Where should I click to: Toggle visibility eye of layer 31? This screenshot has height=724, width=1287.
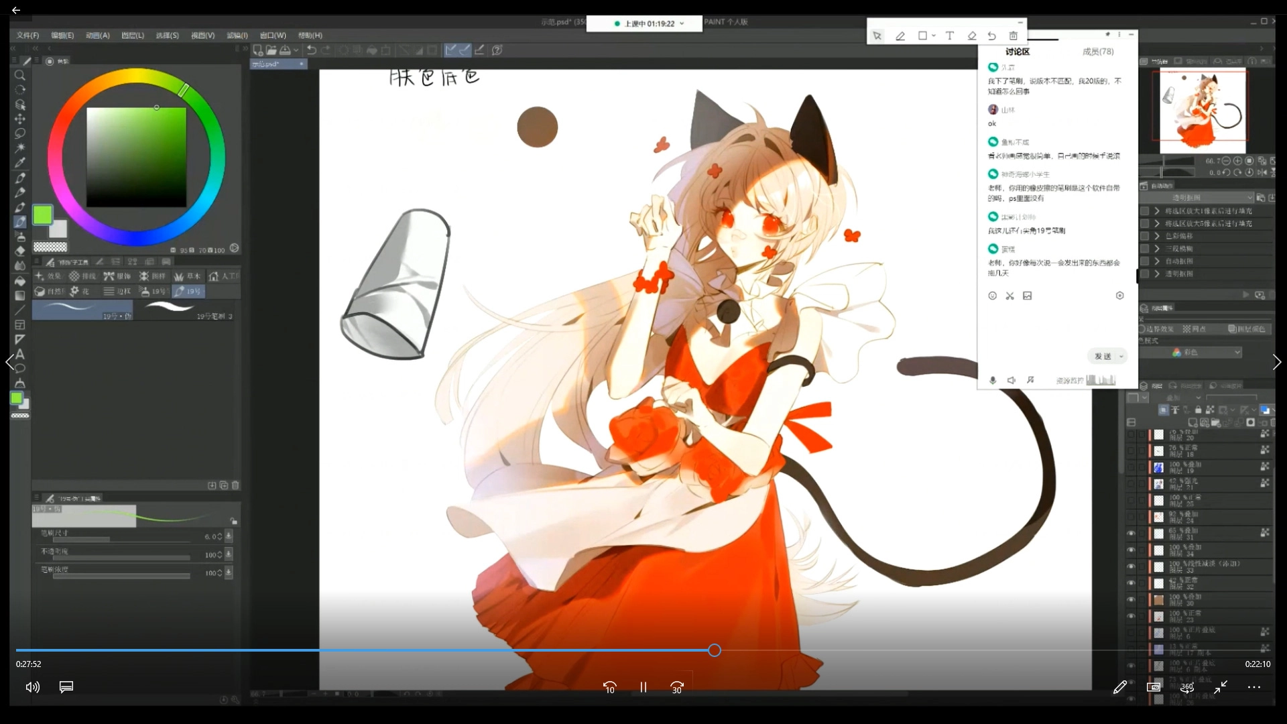(1131, 534)
